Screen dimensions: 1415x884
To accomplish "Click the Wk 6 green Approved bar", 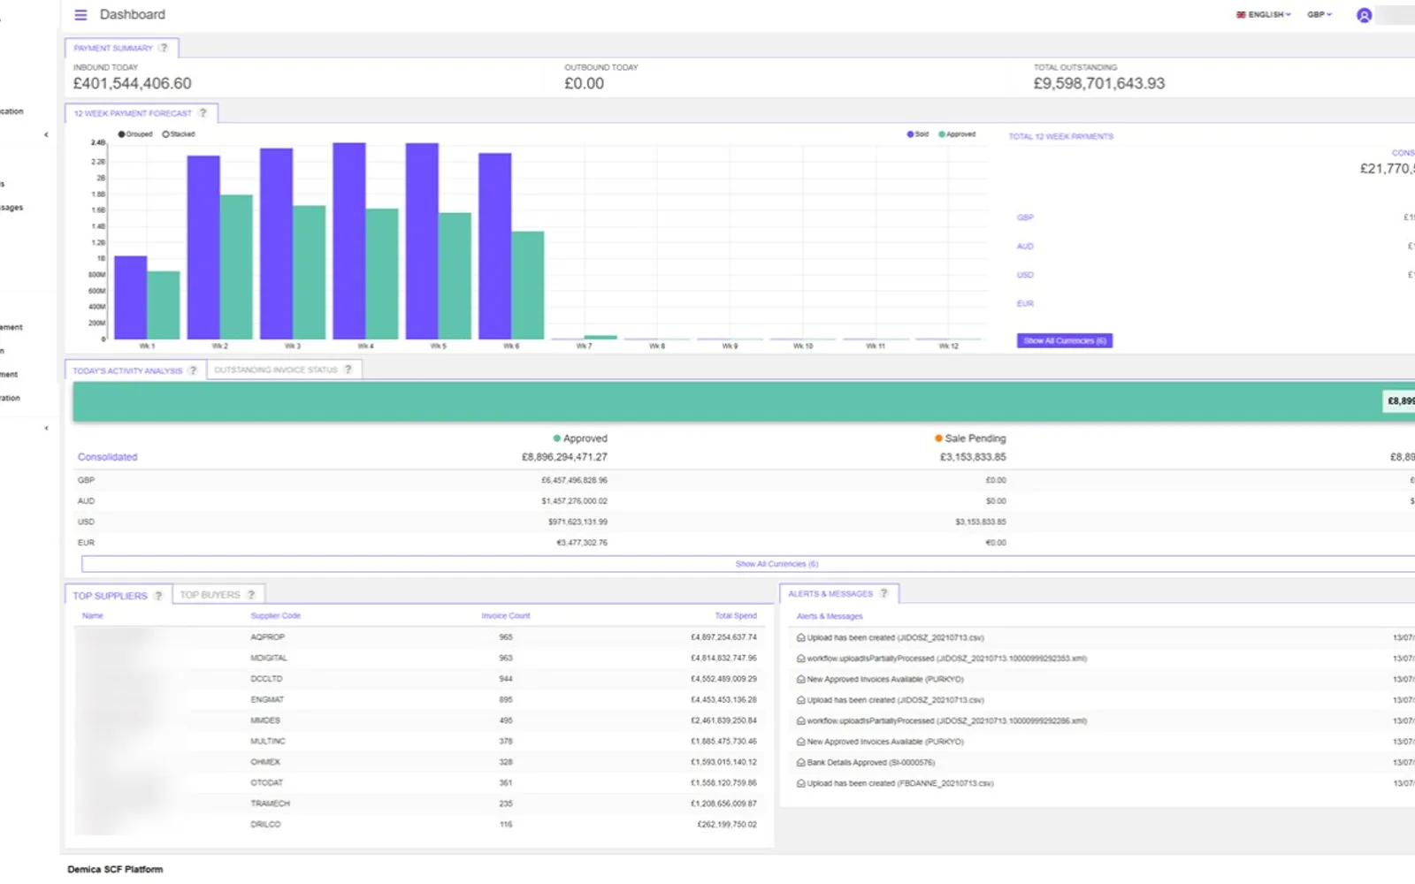I will 528,285.
